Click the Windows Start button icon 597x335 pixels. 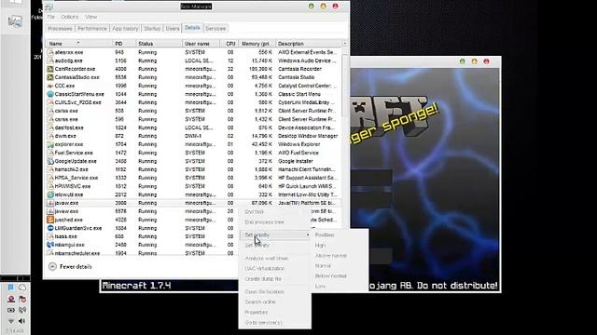click(x=15, y=2)
